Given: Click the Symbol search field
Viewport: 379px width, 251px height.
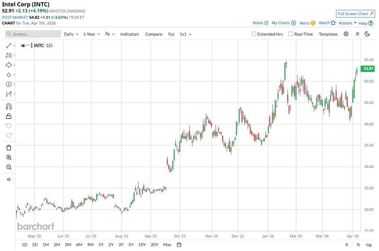Looking at the screenshot, I should pyautogui.click(x=33, y=34).
